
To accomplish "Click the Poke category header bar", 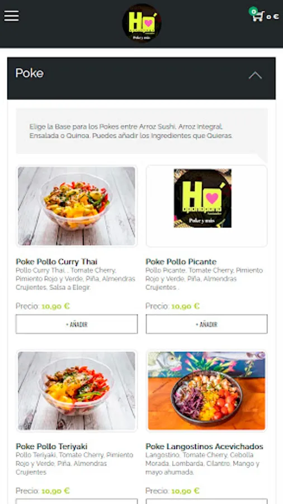I will (141, 78).
